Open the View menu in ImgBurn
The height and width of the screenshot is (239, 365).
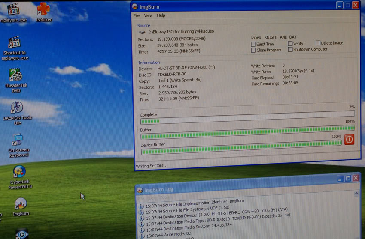point(148,15)
